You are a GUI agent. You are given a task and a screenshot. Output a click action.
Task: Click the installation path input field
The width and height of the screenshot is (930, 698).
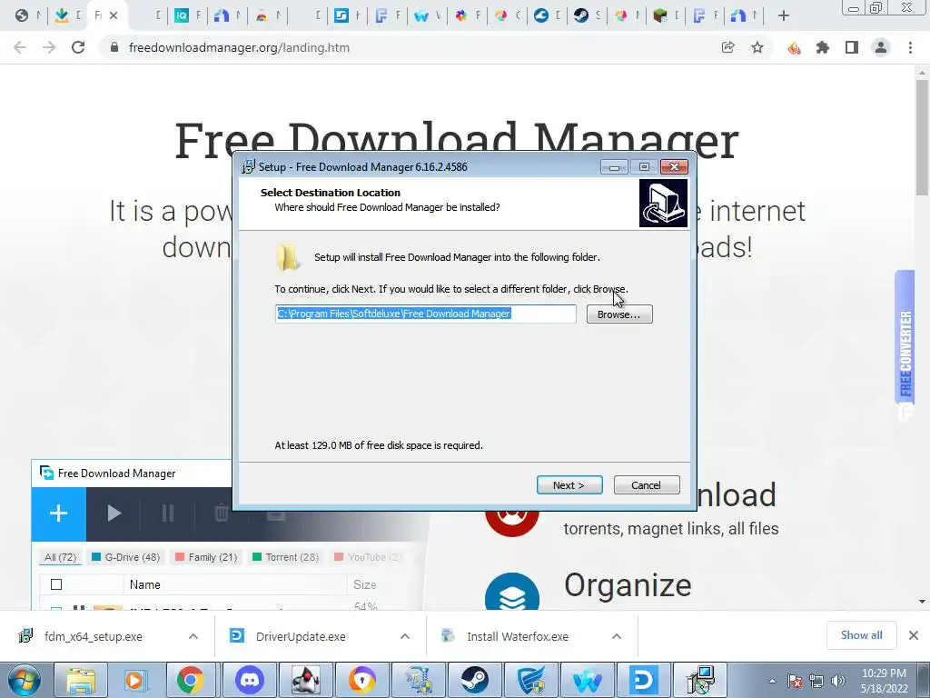(x=425, y=314)
